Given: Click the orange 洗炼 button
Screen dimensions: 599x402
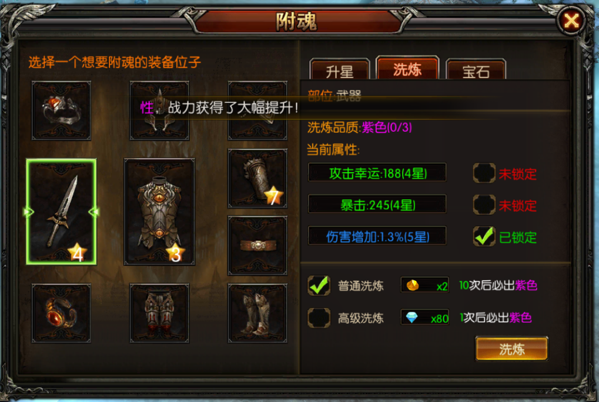Looking at the screenshot, I should pyautogui.click(x=512, y=349).
